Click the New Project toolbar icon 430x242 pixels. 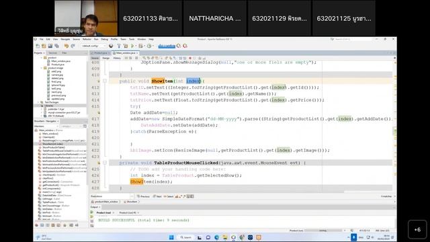click(44, 46)
